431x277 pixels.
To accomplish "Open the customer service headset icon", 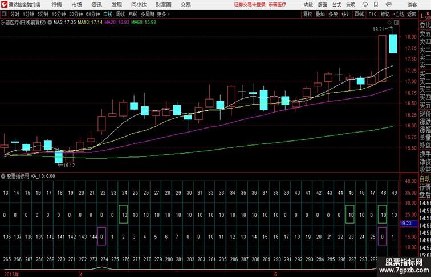I will coord(365,5).
